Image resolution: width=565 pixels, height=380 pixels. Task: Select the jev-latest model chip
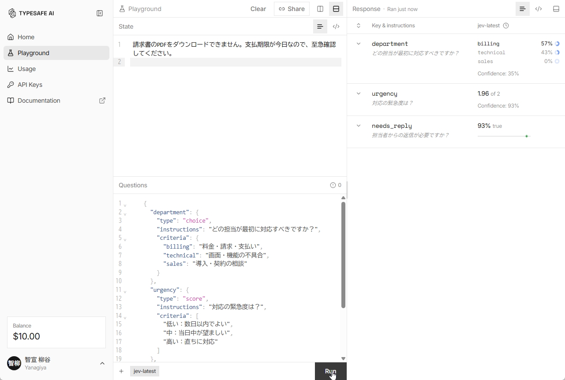tap(145, 371)
